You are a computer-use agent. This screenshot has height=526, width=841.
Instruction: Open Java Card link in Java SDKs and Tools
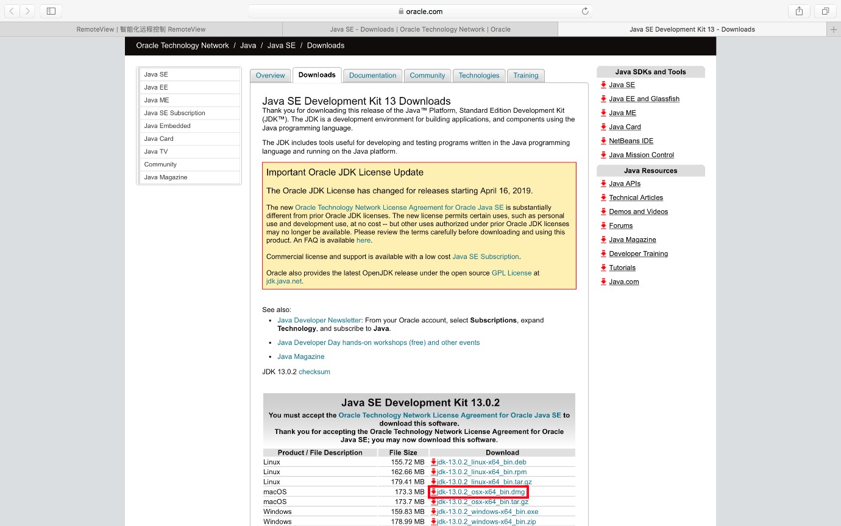[625, 127]
